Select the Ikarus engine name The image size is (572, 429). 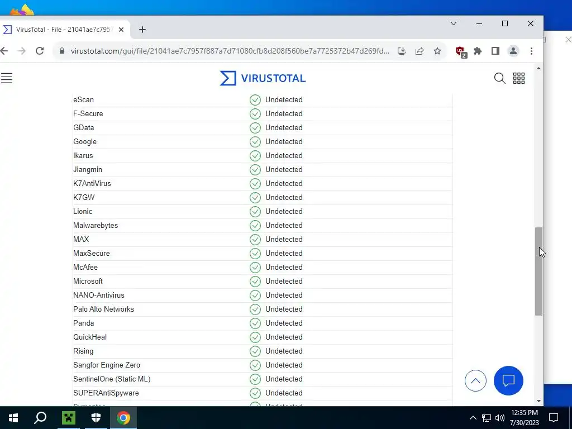(83, 155)
